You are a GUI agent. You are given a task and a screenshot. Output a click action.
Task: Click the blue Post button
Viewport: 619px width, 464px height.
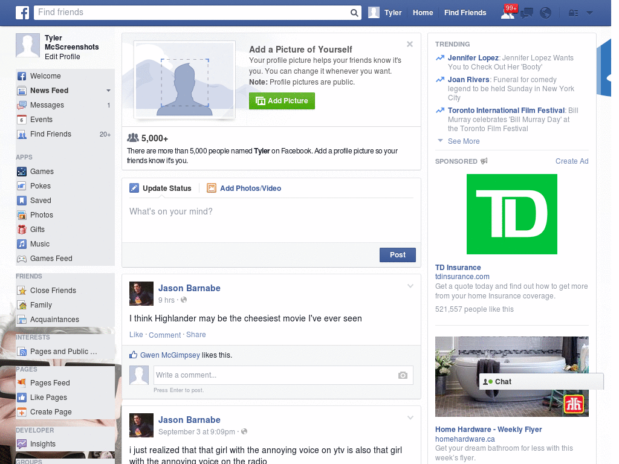[398, 255]
